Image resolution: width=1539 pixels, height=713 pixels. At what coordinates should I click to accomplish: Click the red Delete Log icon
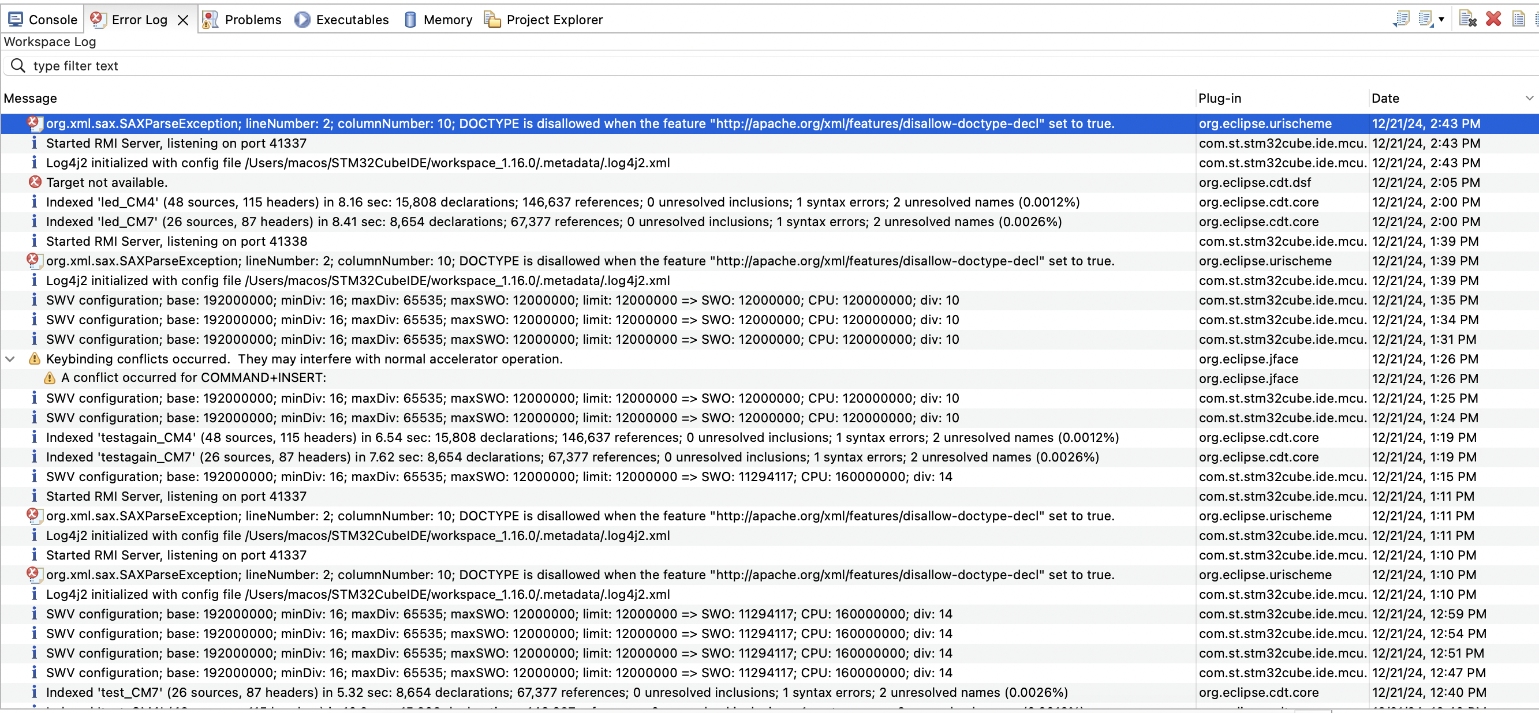1493,19
